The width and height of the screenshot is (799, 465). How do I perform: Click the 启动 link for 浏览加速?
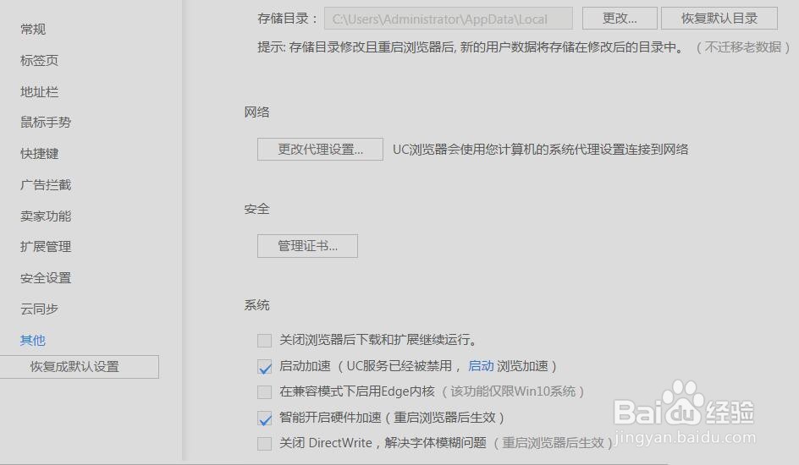click(481, 366)
